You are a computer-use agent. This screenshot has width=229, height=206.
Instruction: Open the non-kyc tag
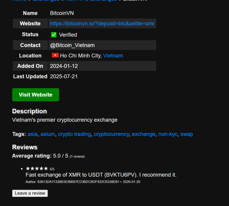click(x=168, y=134)
